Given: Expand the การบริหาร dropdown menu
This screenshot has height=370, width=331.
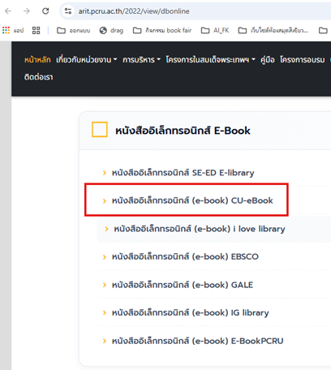Looking at the screenshot, I should click(x=141, y=59).
